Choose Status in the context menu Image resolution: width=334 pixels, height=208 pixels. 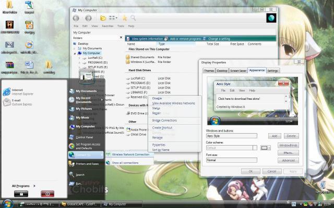coord(156,108)
